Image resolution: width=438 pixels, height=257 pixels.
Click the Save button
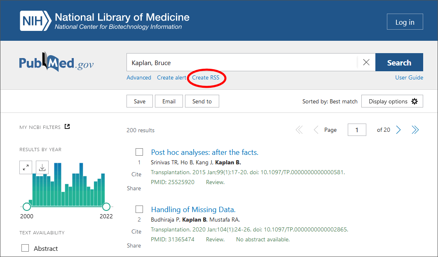click(139, 101)
